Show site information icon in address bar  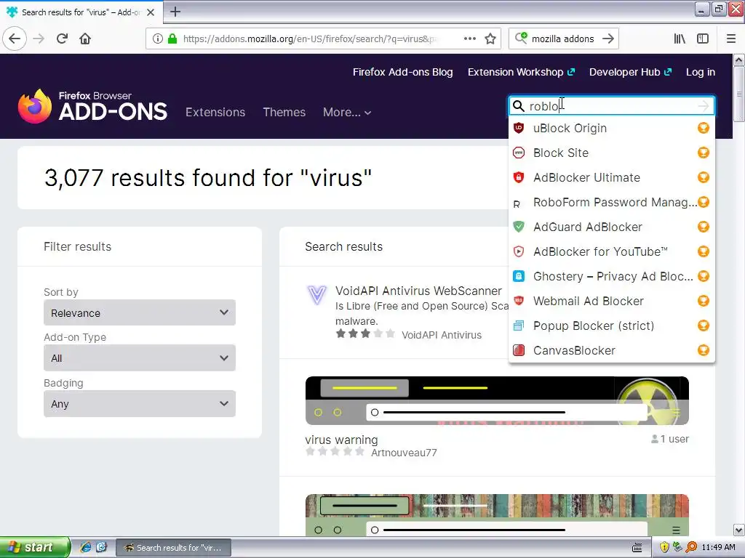157,39
